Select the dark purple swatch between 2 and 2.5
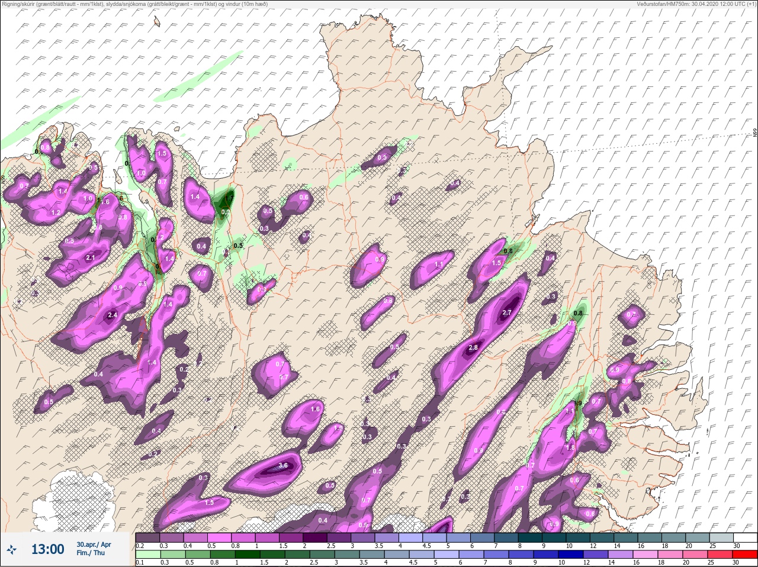The height and width of the screenshot is (567, 758). (316, 537)
